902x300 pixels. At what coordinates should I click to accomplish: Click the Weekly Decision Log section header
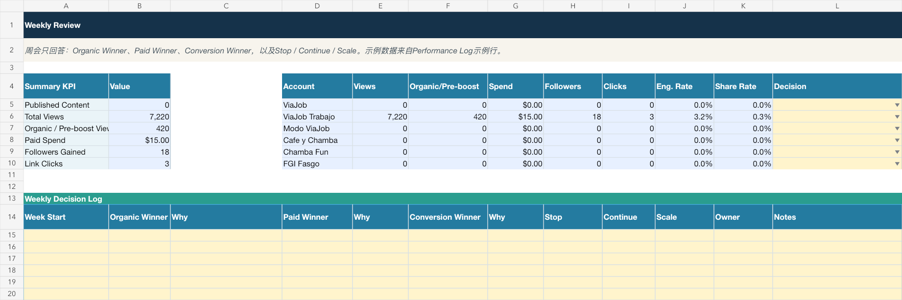click(463, 199)
